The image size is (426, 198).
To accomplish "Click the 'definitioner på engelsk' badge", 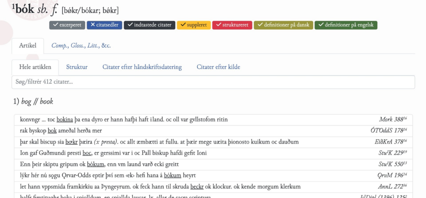I will coord(346,25).
